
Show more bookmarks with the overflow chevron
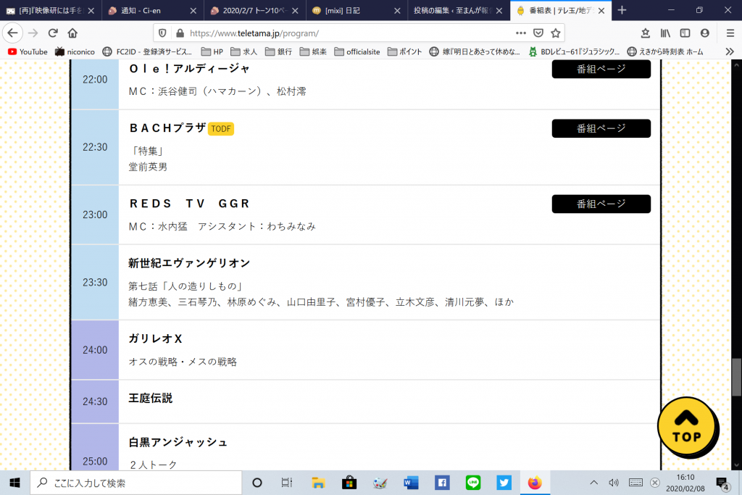point(730,51)
